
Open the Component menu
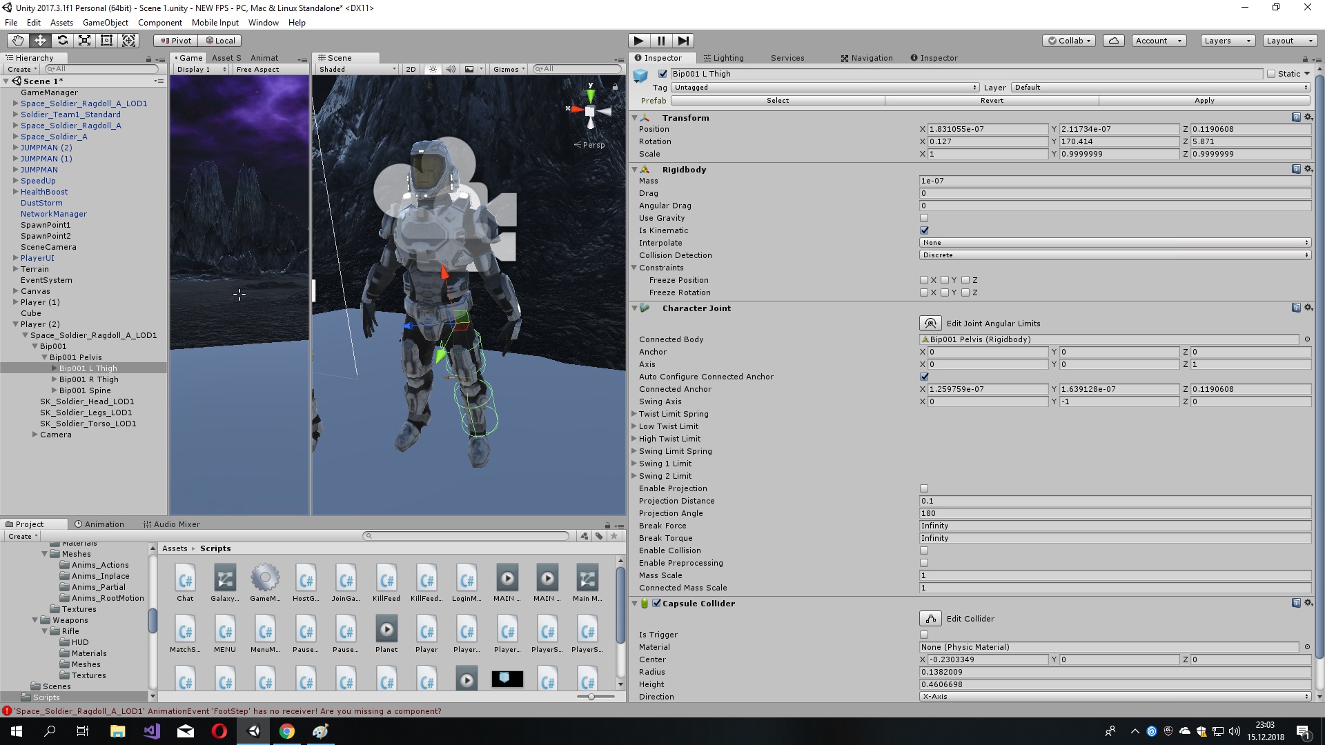tap(160, 23)
